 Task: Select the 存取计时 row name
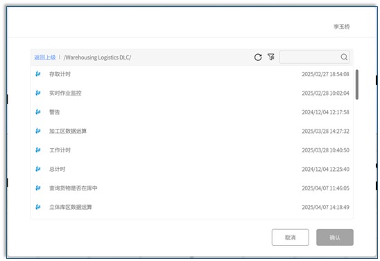[x=60, y=74]
